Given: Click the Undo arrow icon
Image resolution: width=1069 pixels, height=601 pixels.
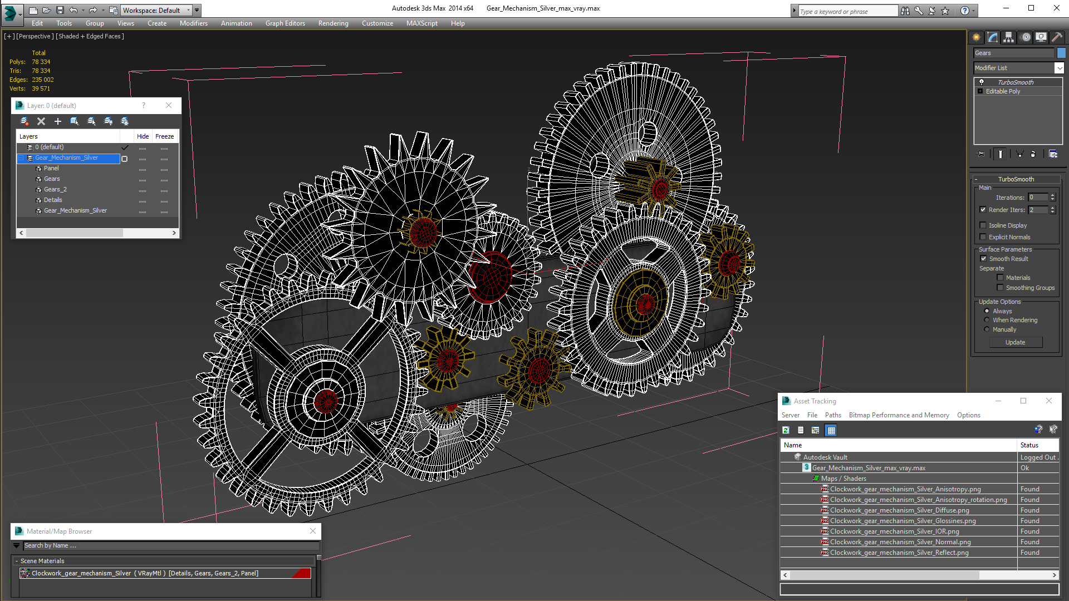Looking at the screenshot, I should 73,10.
